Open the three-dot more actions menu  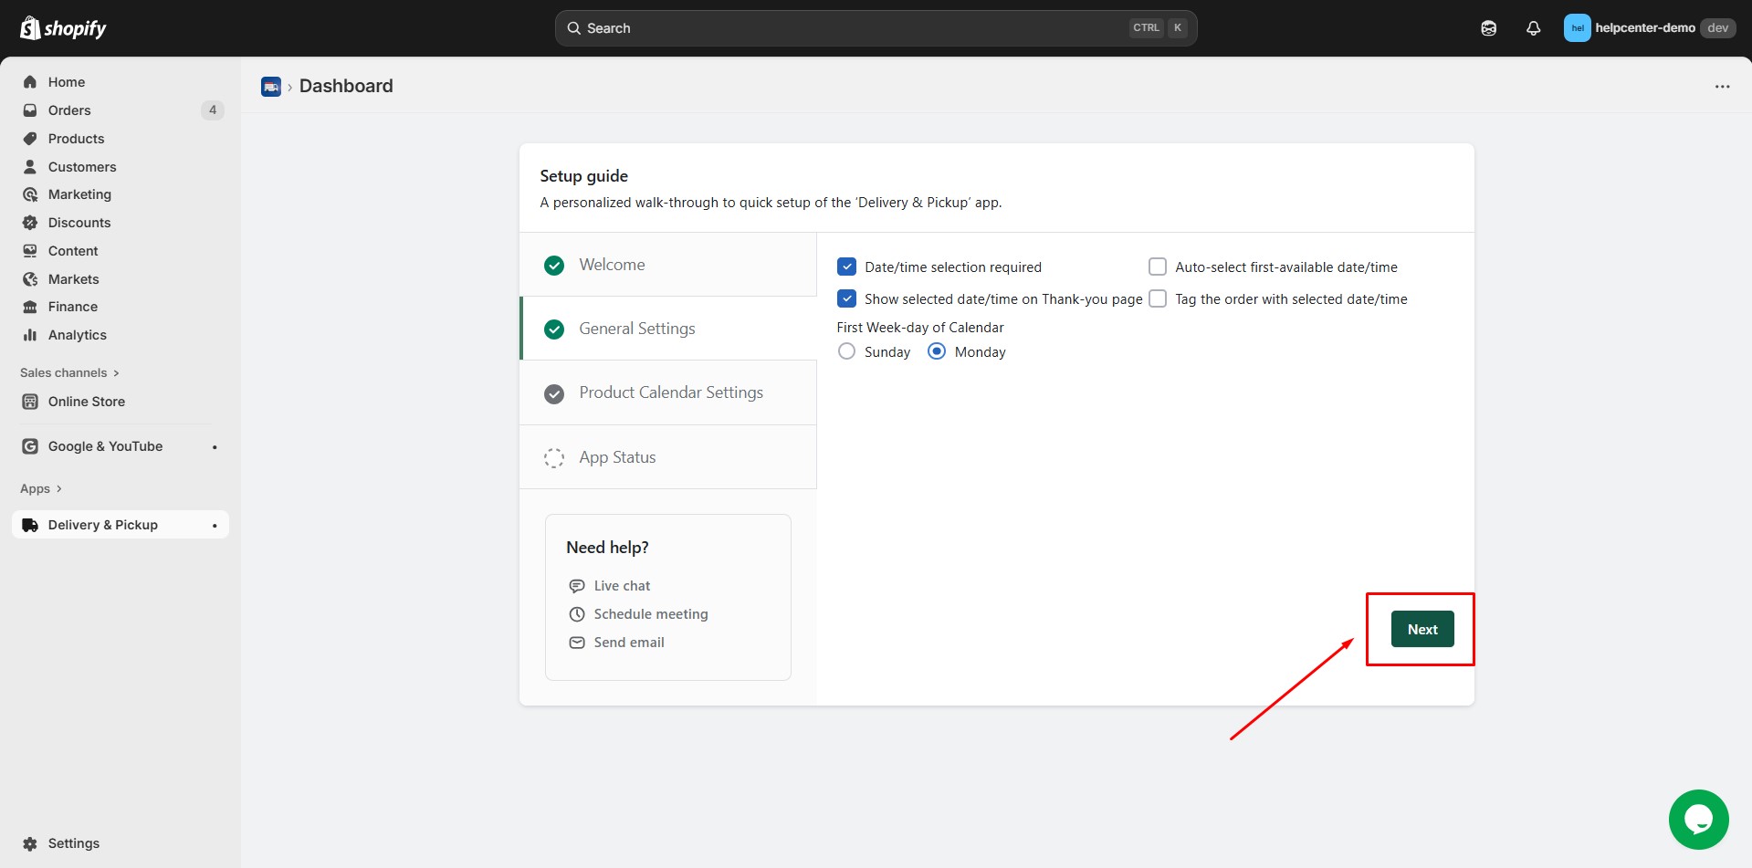click(1722, 87)
